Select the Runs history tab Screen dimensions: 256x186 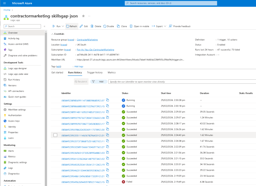[x=75, y=73]
